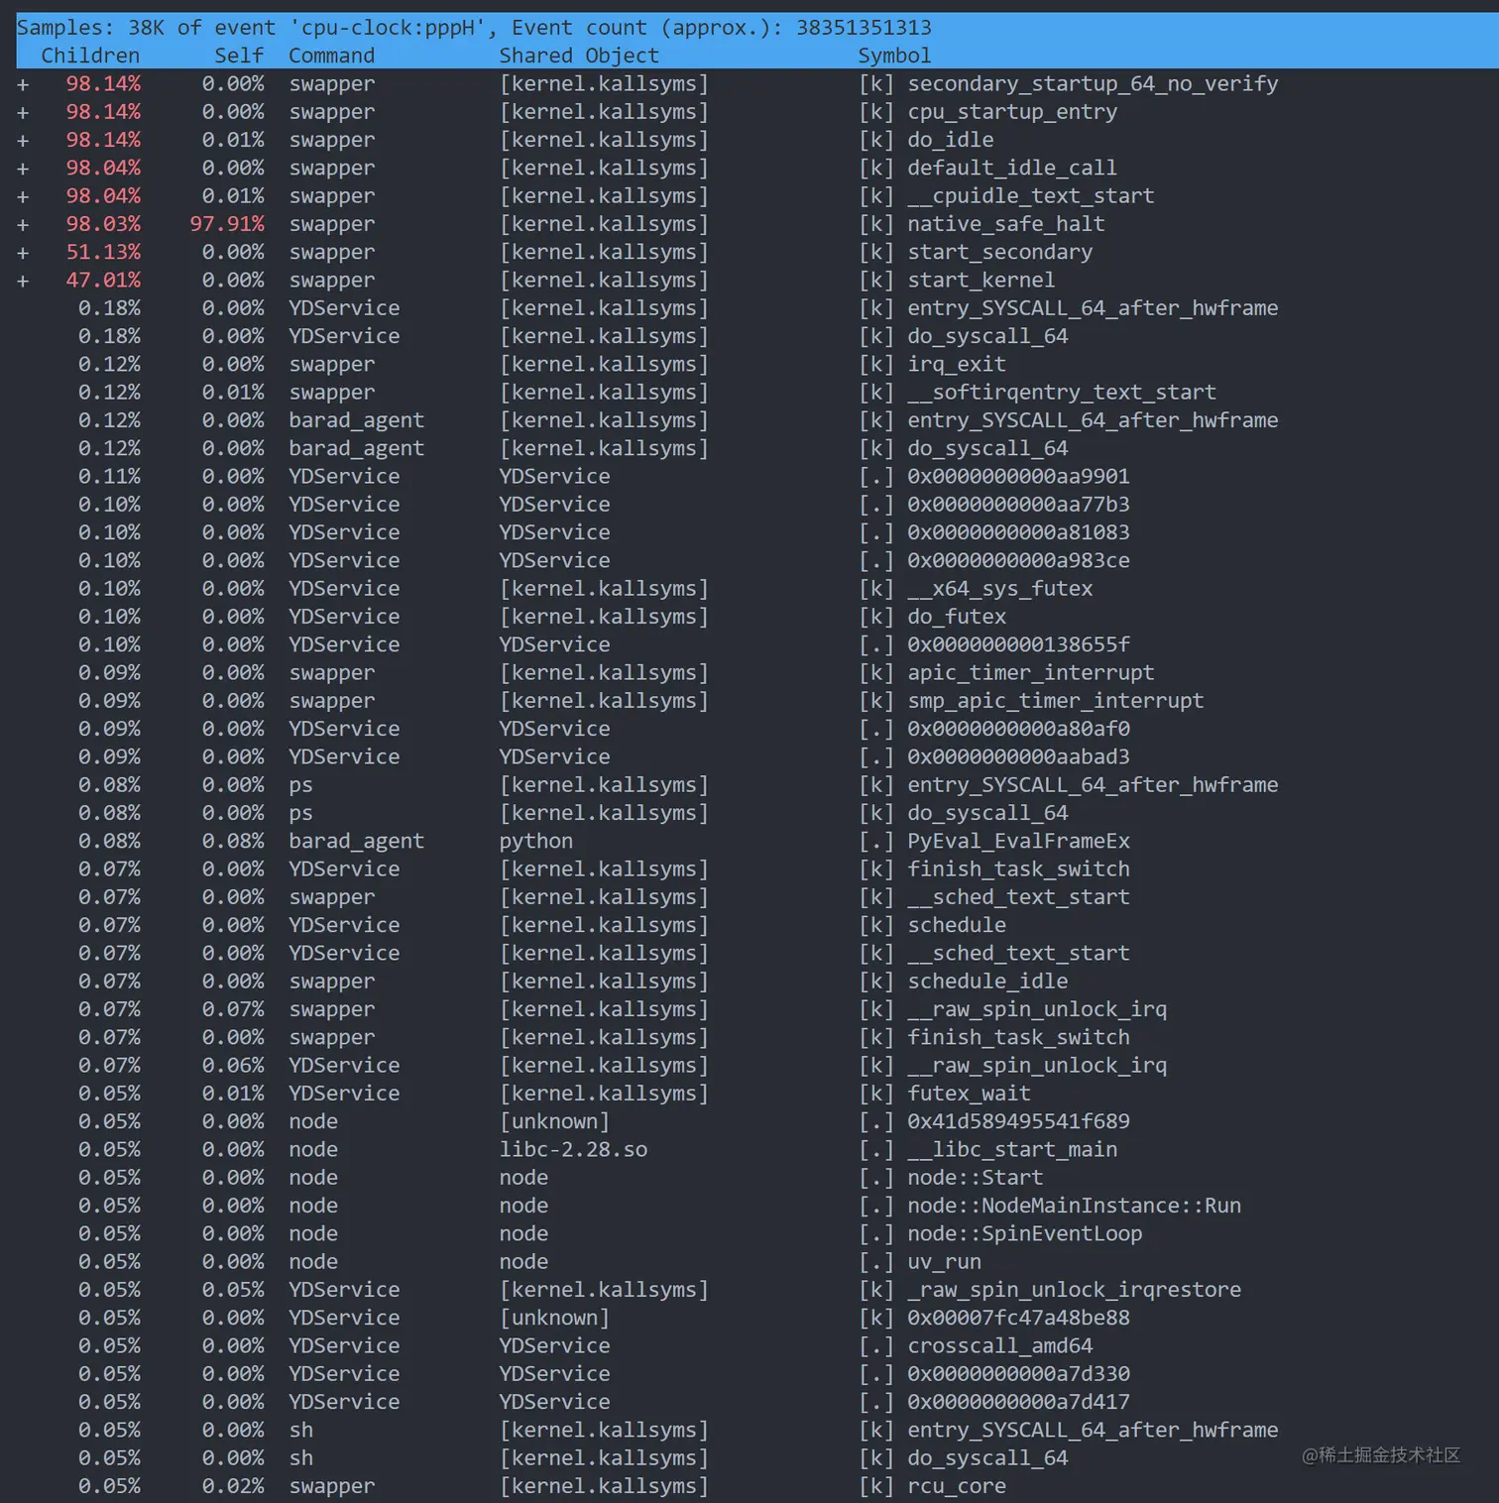Select symbol 0x0000000000aa9901
The width and height of the screenshot is (1499, 1503).
coord(1018,476)
